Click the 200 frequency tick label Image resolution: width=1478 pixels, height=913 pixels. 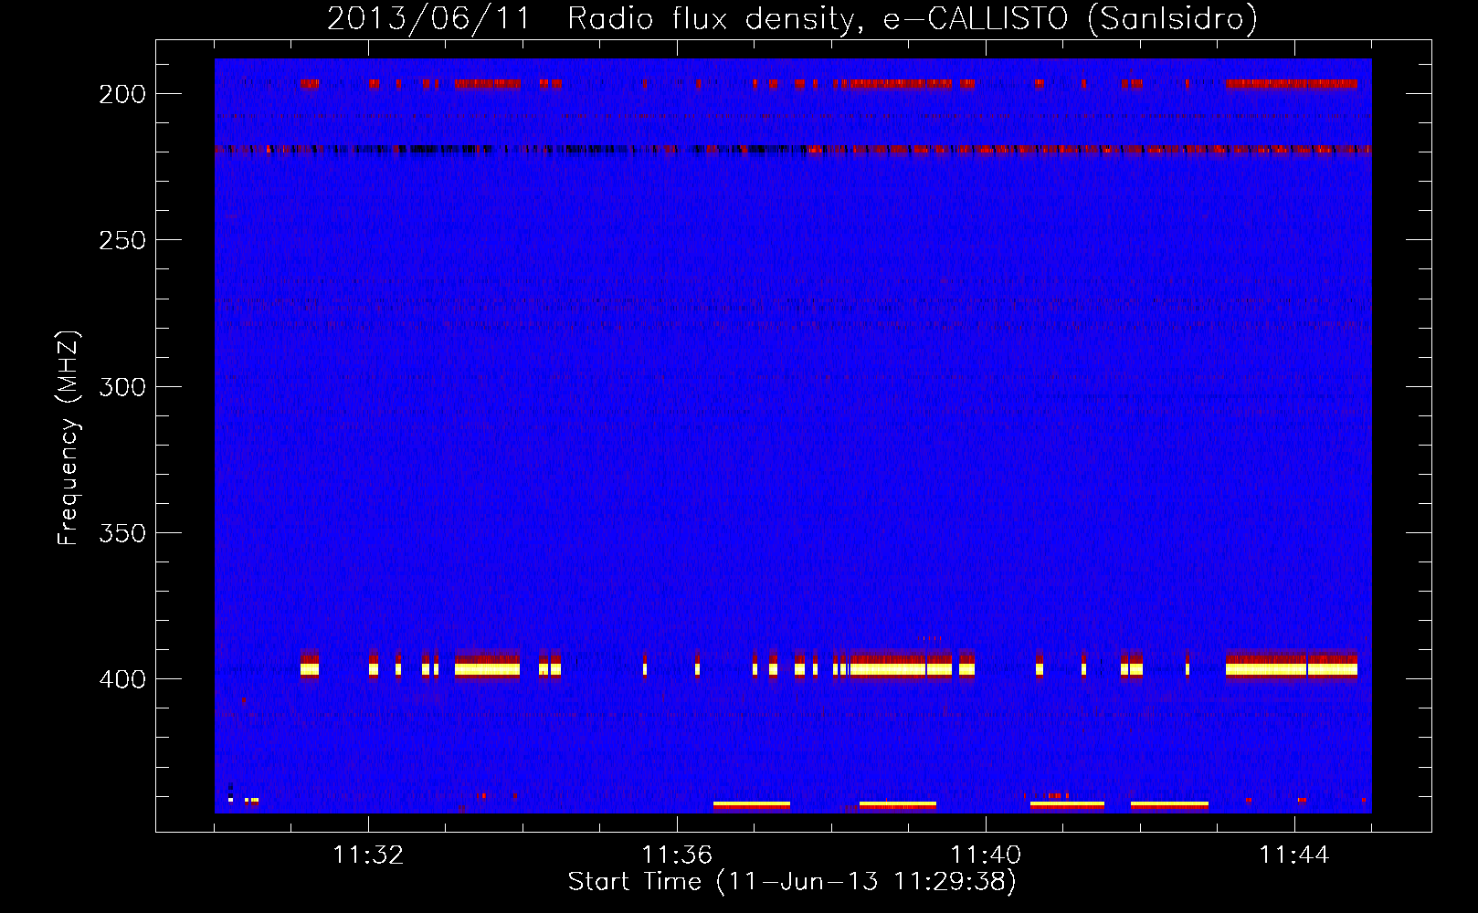(122, 94)
